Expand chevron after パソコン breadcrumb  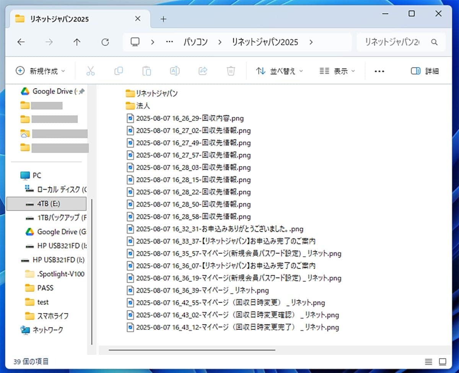[220, 42]
